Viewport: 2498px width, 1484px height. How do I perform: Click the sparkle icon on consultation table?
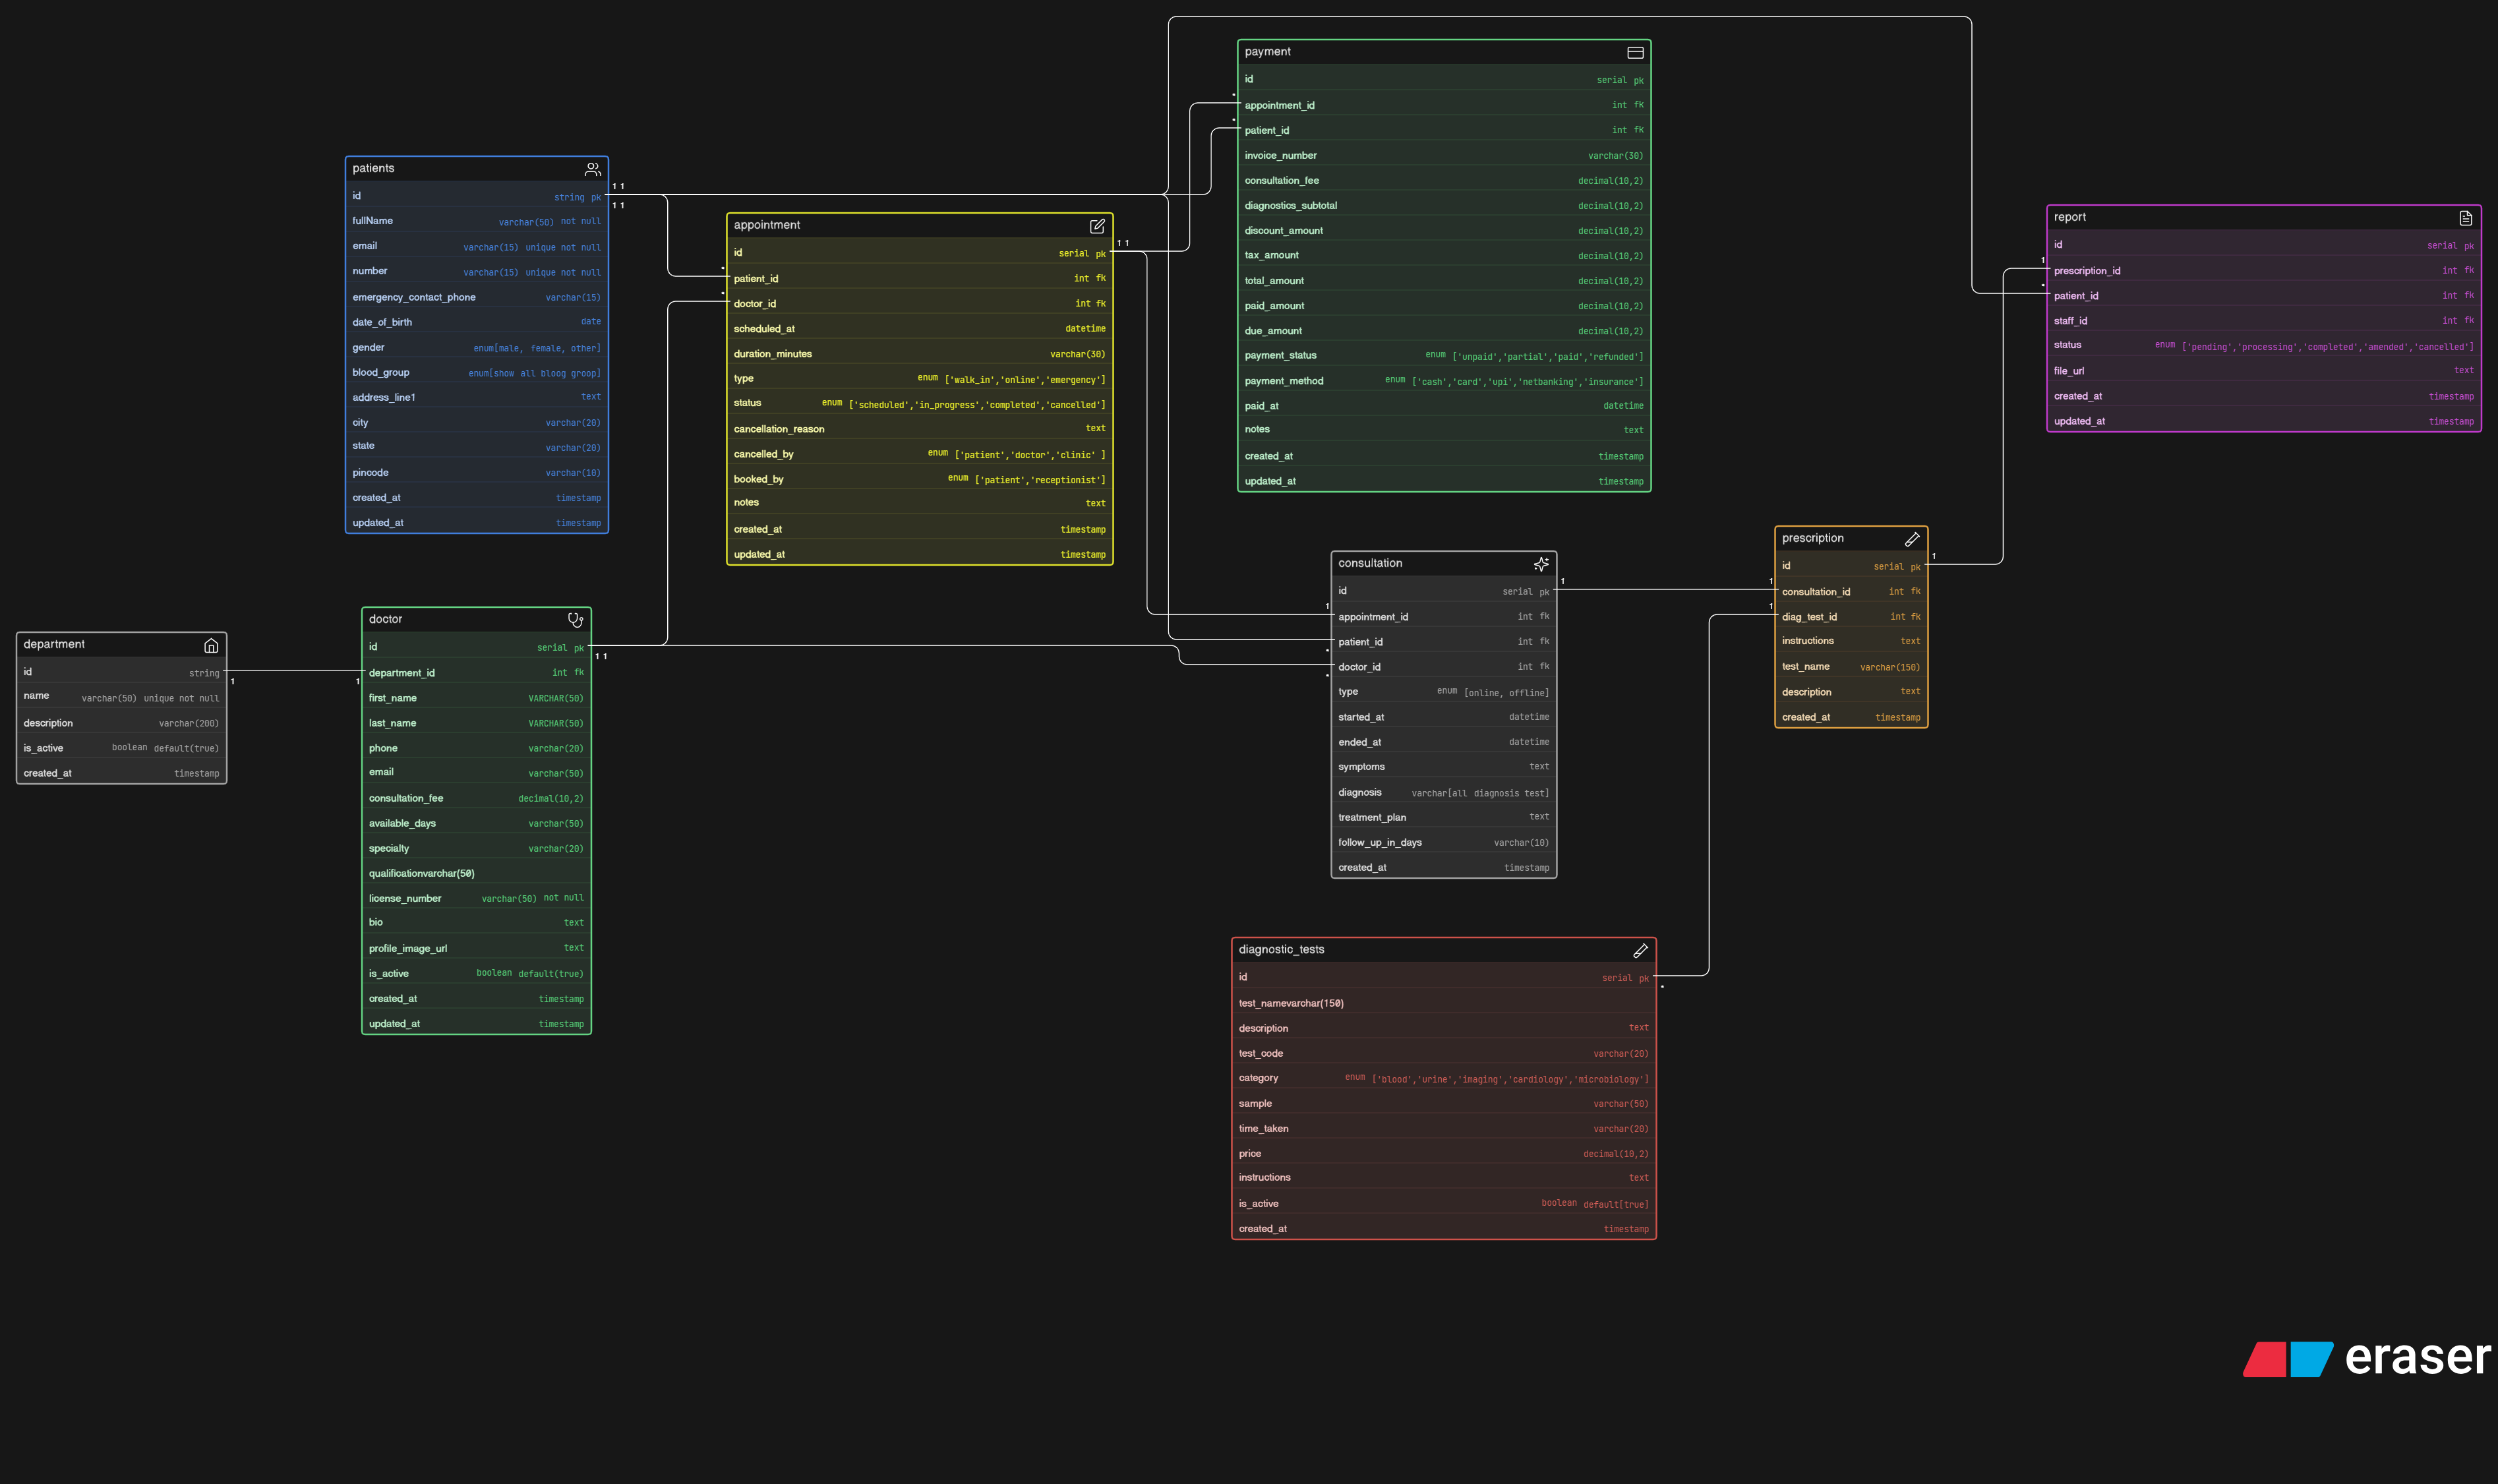tap(1541, 564)
